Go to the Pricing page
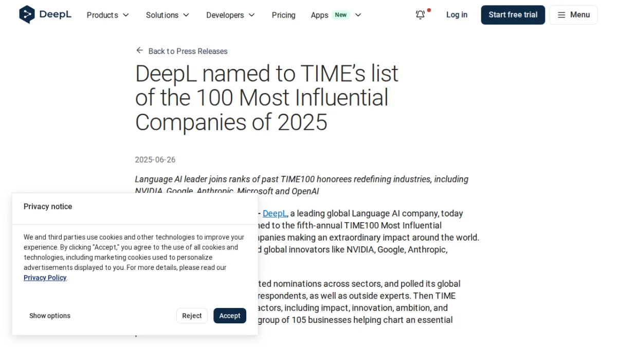The width and height of the screenshot is (617, 347). tap(284, 15)
